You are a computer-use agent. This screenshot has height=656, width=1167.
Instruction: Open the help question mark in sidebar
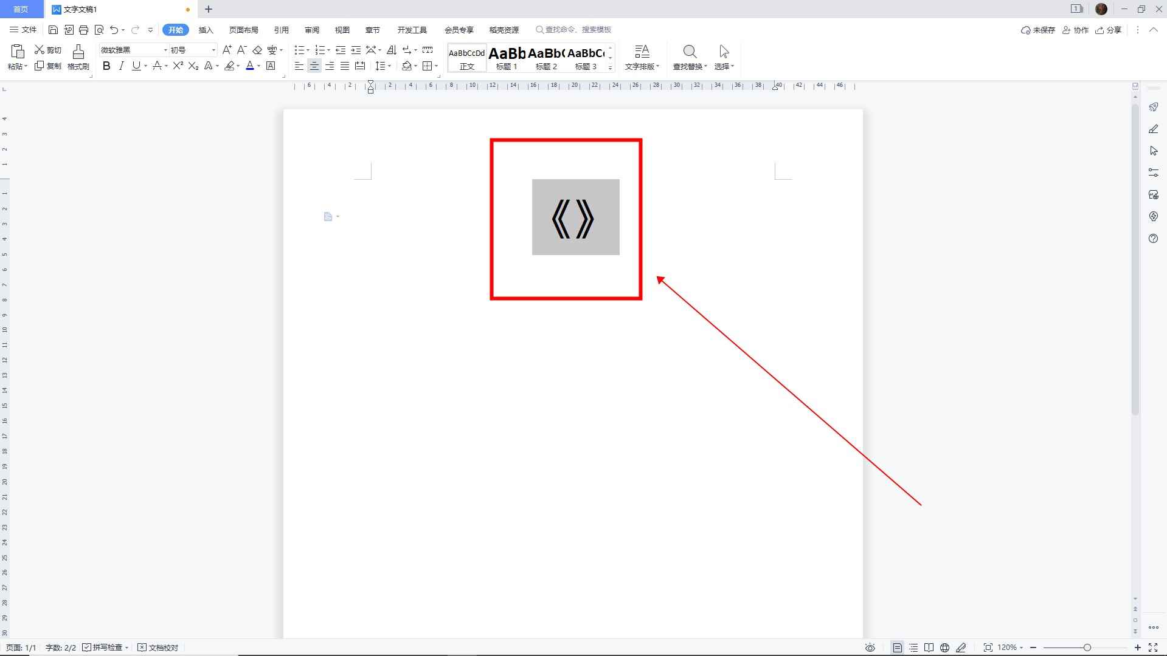(1153, 239)
